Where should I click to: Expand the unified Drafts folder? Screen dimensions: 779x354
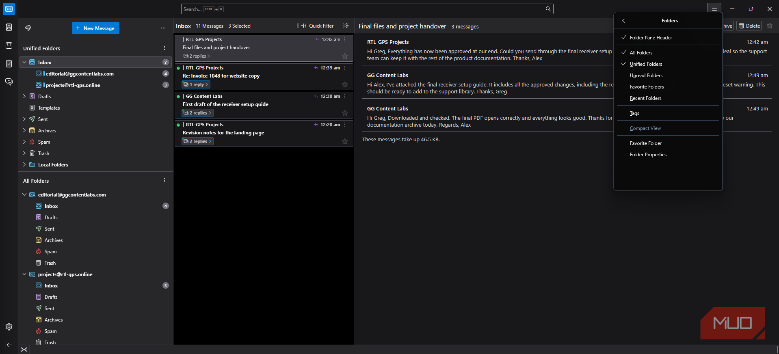tap(24, 96)
